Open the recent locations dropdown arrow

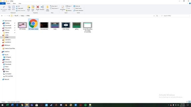[x=7, y=16]
